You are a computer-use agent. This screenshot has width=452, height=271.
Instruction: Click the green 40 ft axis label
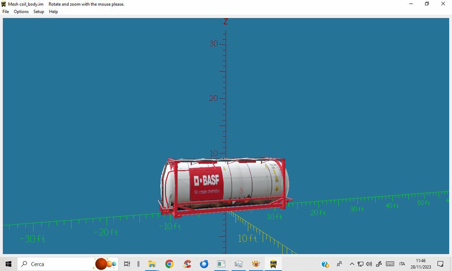pyautogui.click(x=392, y=206)
